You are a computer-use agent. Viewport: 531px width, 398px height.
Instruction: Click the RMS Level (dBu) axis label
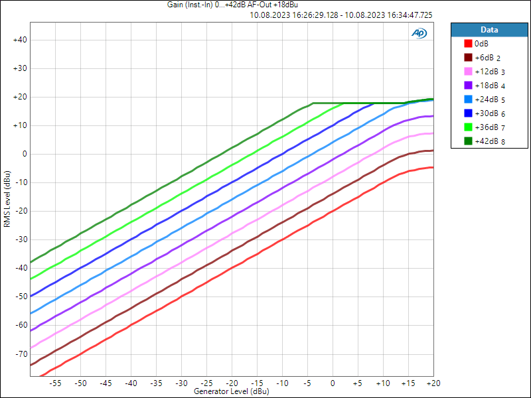pos(7,199)
